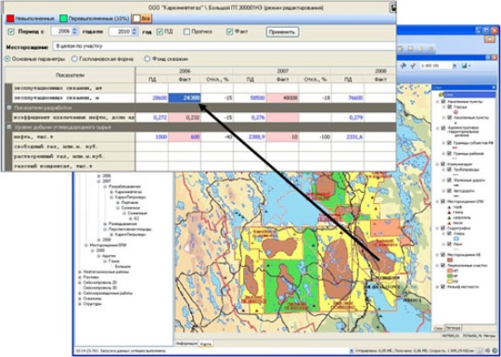Click the green Перевыполненные (10%) filter icon
501x357 pixels.
(64, 19)
